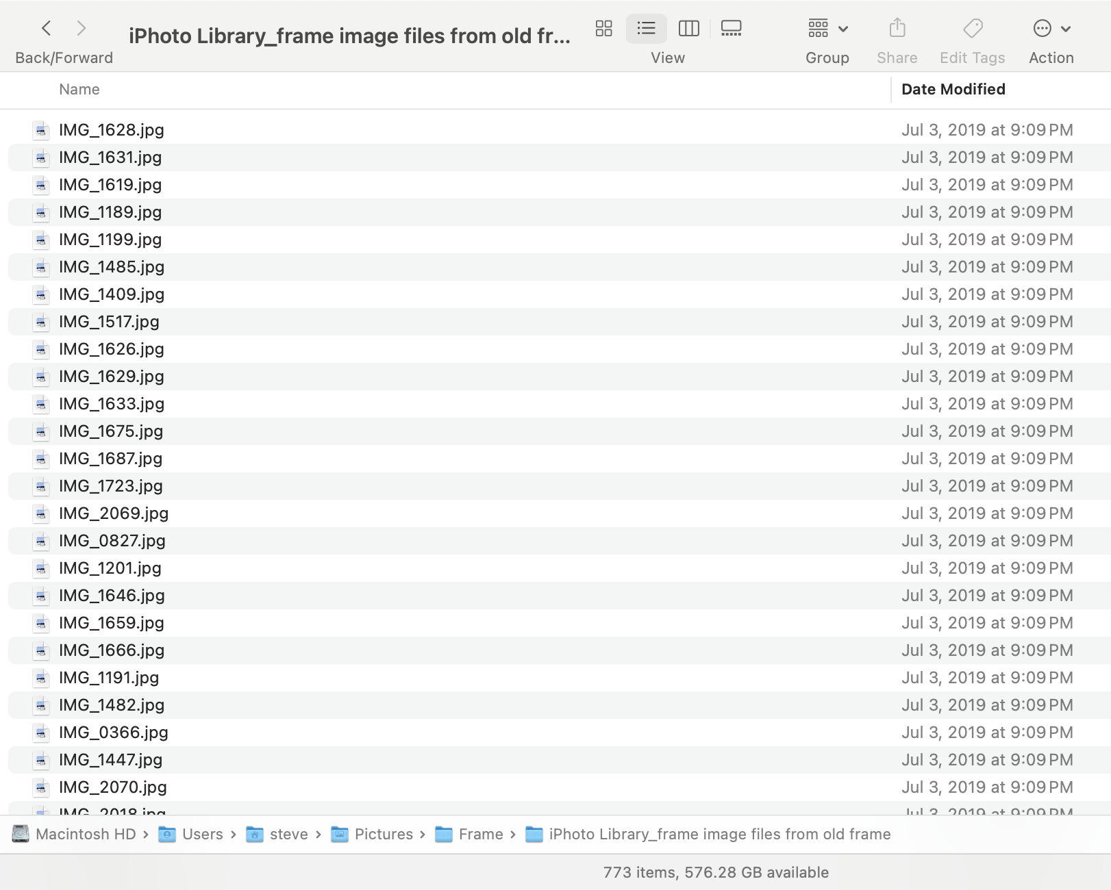Select the file icon for IMG_1201.jpg
1111x890 pixels.
pos(41,568)
